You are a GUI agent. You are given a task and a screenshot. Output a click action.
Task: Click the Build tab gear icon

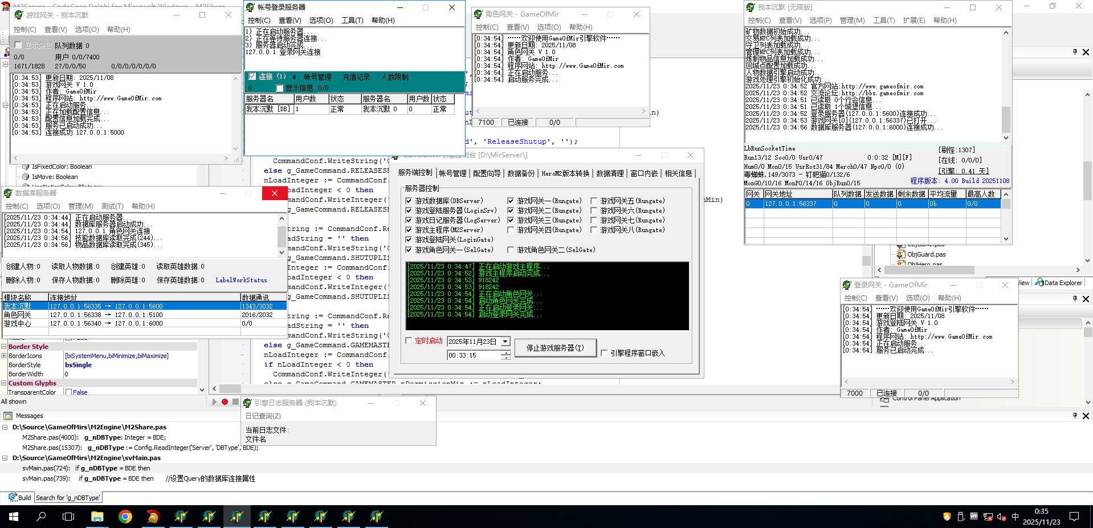(13, 497)
